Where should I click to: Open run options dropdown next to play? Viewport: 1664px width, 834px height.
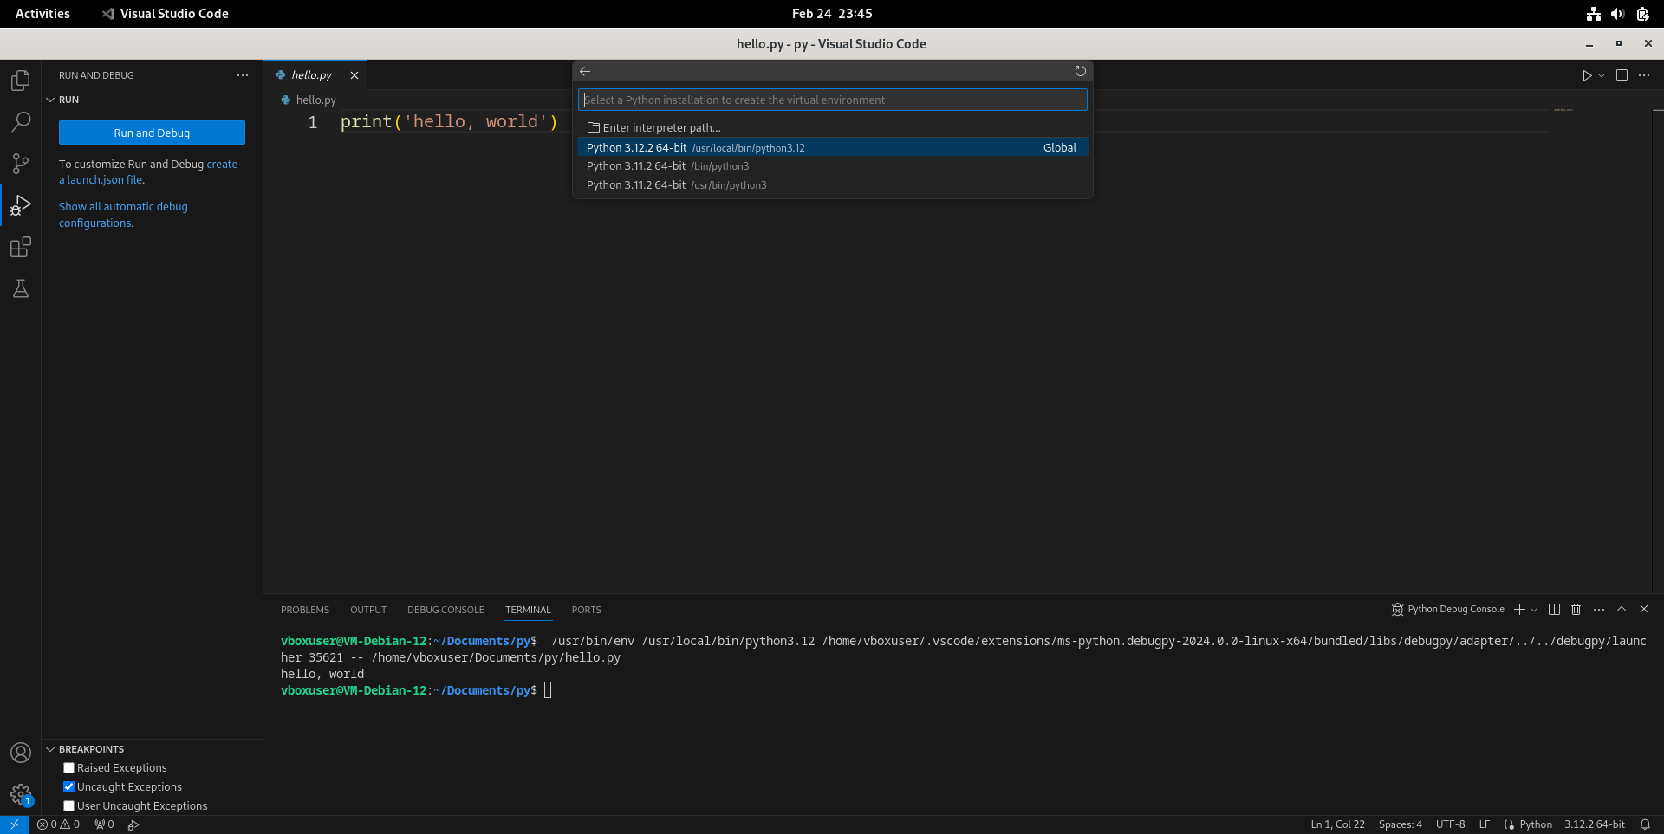coord(1602,75)
